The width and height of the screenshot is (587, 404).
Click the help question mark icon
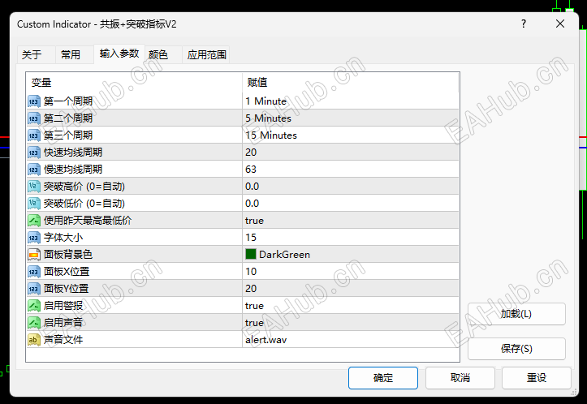[524, 24]
